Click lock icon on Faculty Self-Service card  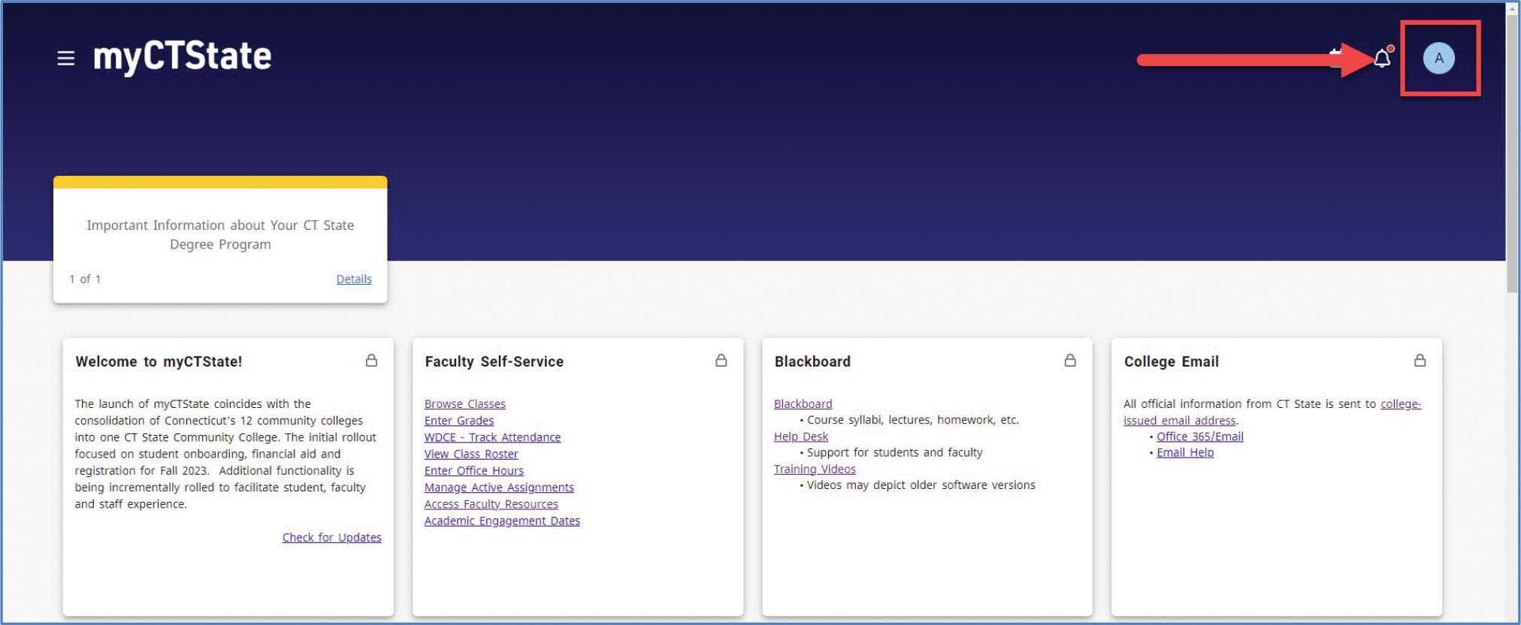[721, 361]
